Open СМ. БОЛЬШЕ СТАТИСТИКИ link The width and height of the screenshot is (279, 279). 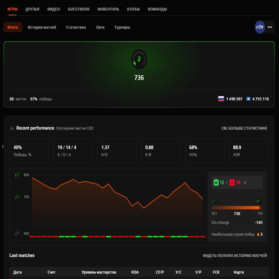click(244, 128)
